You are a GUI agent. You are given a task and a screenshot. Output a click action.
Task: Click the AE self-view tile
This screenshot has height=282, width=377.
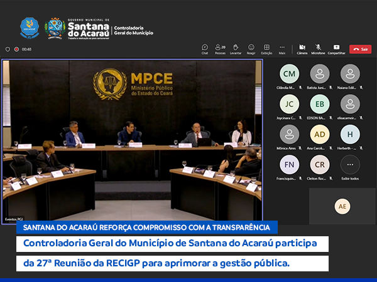(x=342, y=206)
